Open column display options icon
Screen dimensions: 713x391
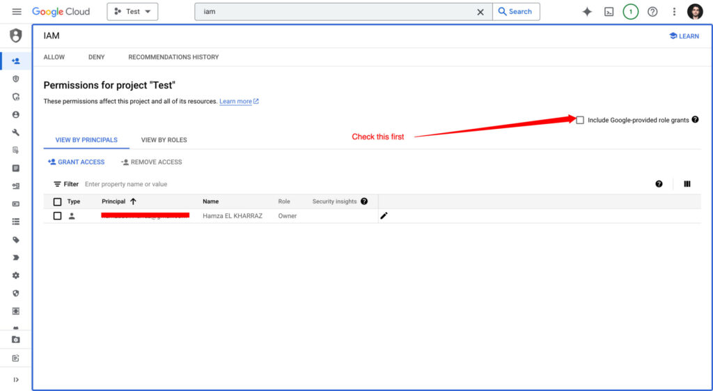[x=687, y=184]
